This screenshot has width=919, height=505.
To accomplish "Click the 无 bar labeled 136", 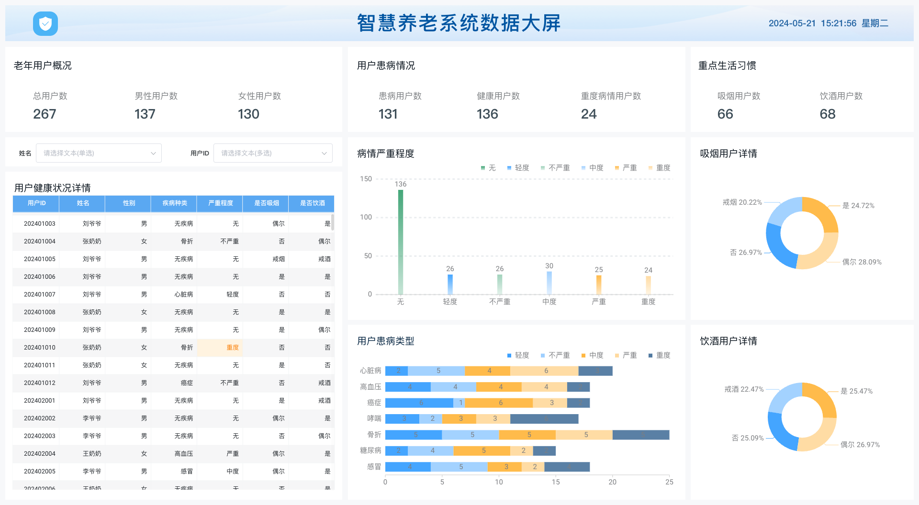I will click(401, 242).
